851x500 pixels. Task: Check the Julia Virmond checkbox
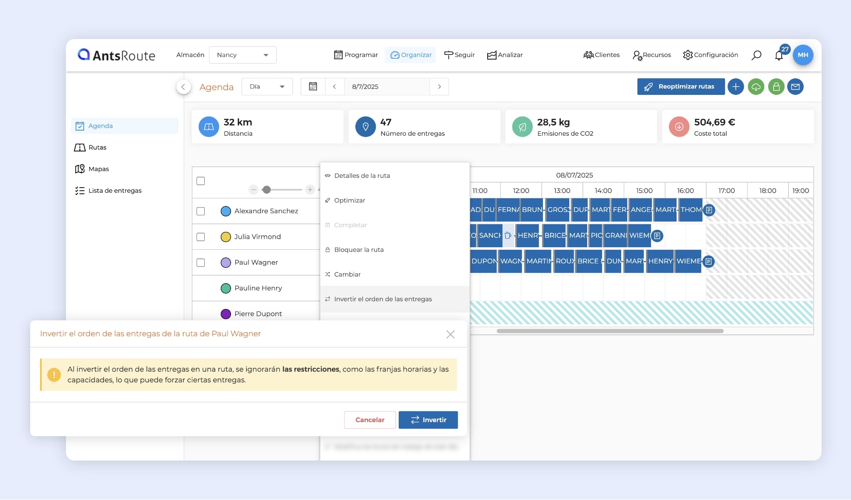tap(201, 237)
